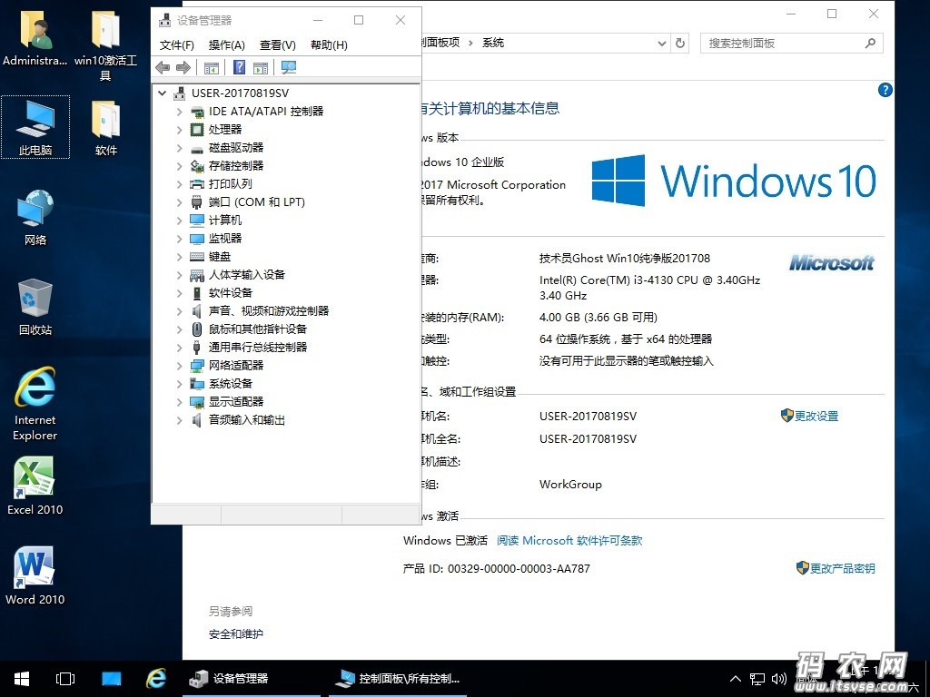Click the show/hide console tree toolbar icon
The image size is (930, 697).
(x=211, y=67)
